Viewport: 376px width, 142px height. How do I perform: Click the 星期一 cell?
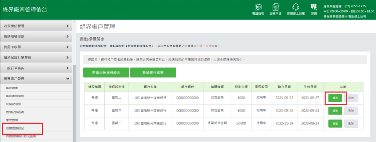(116, 123)
